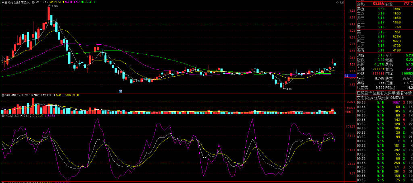Select the tick row with volume 142
Screen dimensions: 413x183
(384, 119)
